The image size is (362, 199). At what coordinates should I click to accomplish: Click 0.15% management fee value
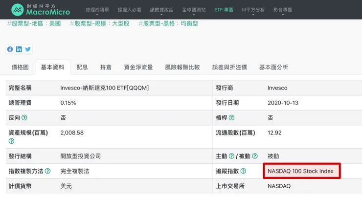click(x=68, y=103)
